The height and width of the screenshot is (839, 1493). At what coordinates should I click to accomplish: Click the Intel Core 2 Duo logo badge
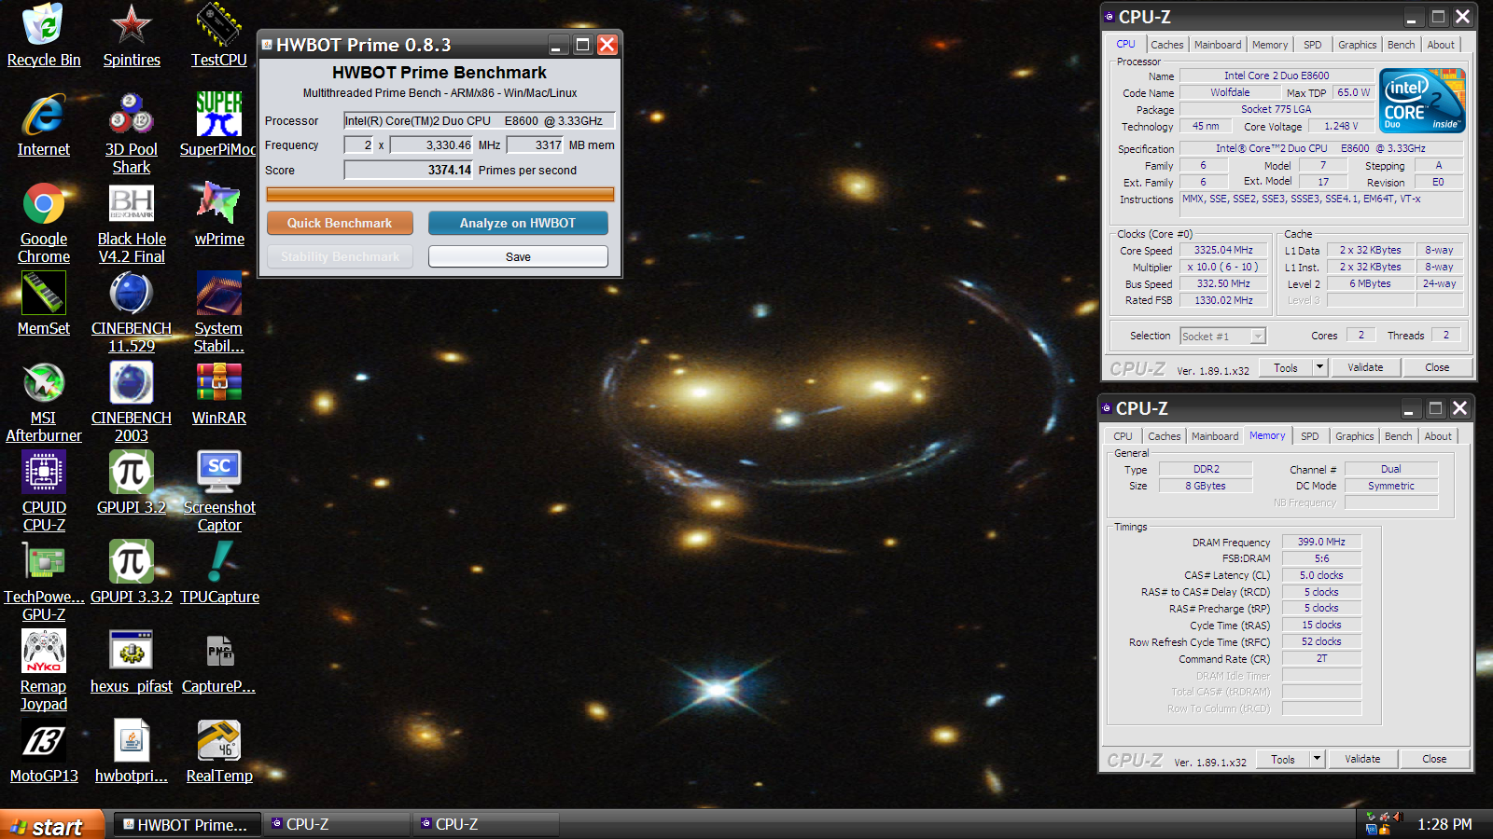pyautogui.click(x=1422, y=101)
